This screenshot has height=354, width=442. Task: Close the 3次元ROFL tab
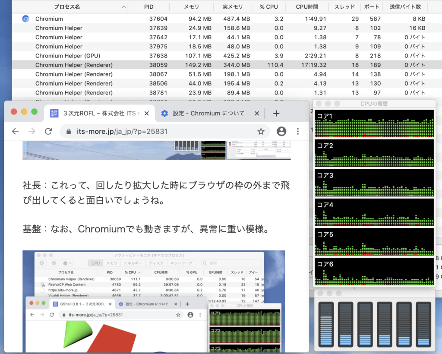(147, 113)
